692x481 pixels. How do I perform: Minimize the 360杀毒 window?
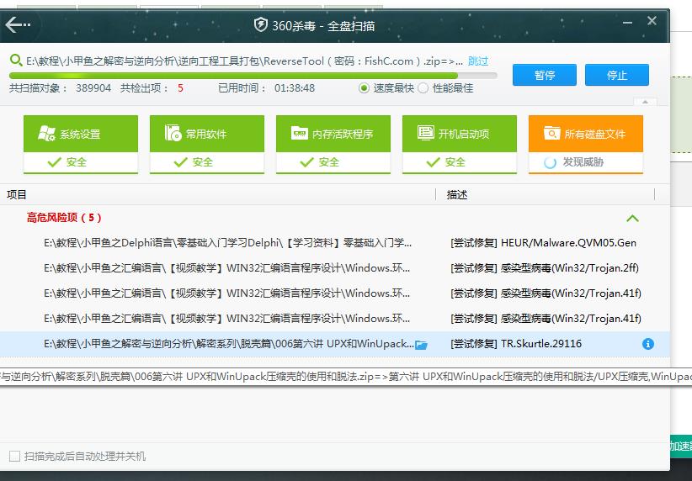(627, 23)
